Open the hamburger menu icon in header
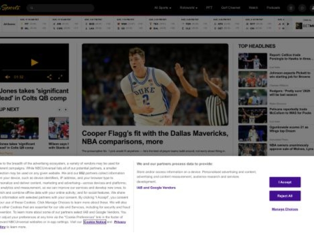This screenshot has width=314, height=235. [291, 8]
